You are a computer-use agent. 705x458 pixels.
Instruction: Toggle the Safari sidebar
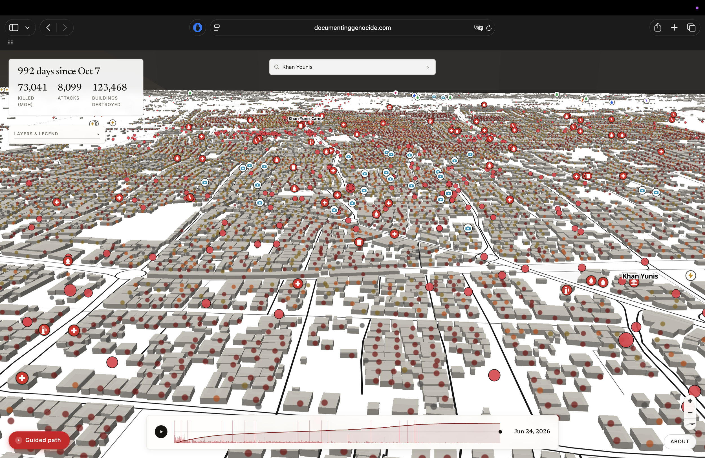(14, 28)
